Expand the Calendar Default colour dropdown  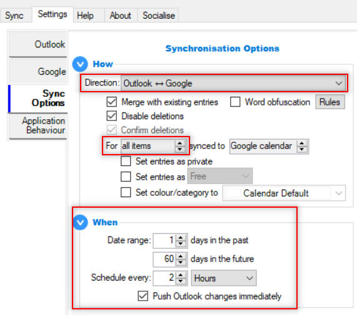point(284,193)
